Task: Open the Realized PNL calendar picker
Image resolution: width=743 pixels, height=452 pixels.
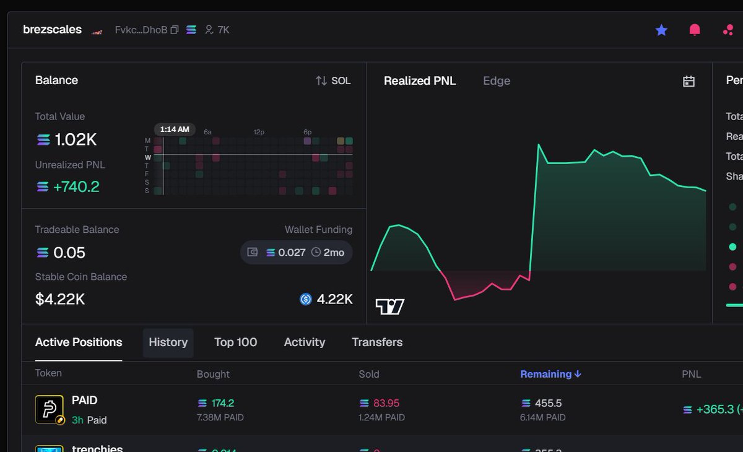Action: click(x=689, y=81)
